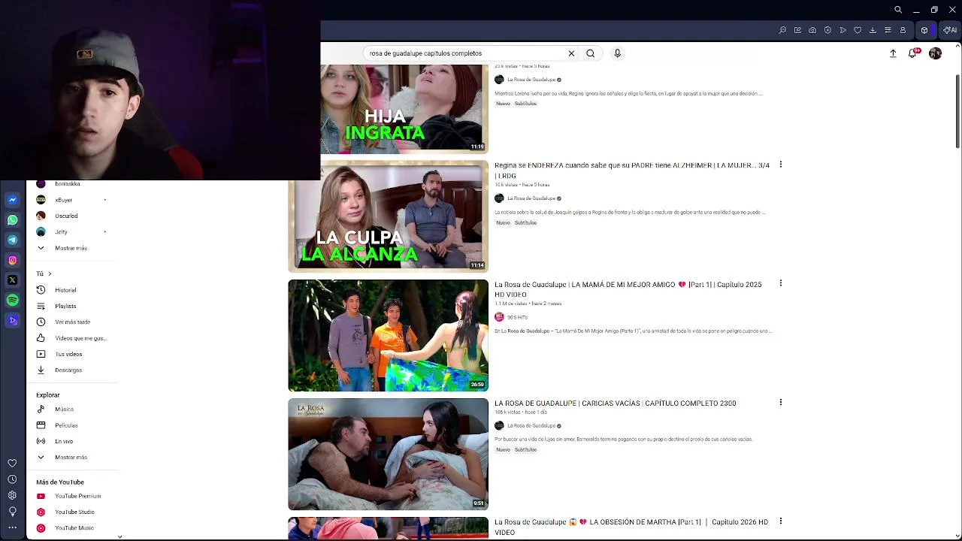962x541 pixels.
Task: Open Spotify in the browser sidebar
Action: coord(12,301)
